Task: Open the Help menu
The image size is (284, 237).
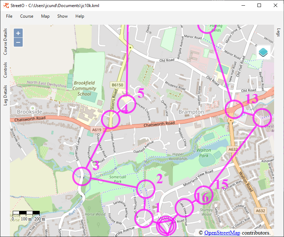Action: (x=80, y=16)
